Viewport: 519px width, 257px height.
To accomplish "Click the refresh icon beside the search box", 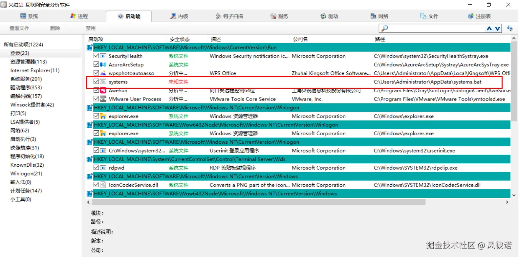I will click(509, 28).
